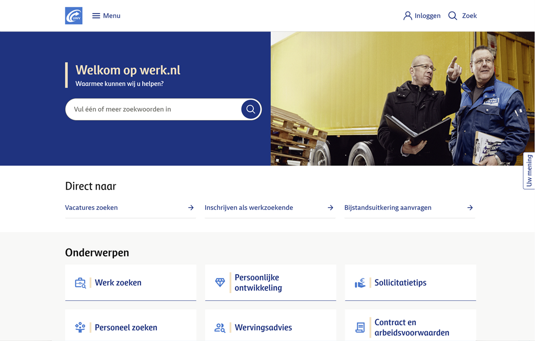Click the briefcase icon for Werk zoeken
The width and height of the screenshot is (535, 341).
point(80,283)
